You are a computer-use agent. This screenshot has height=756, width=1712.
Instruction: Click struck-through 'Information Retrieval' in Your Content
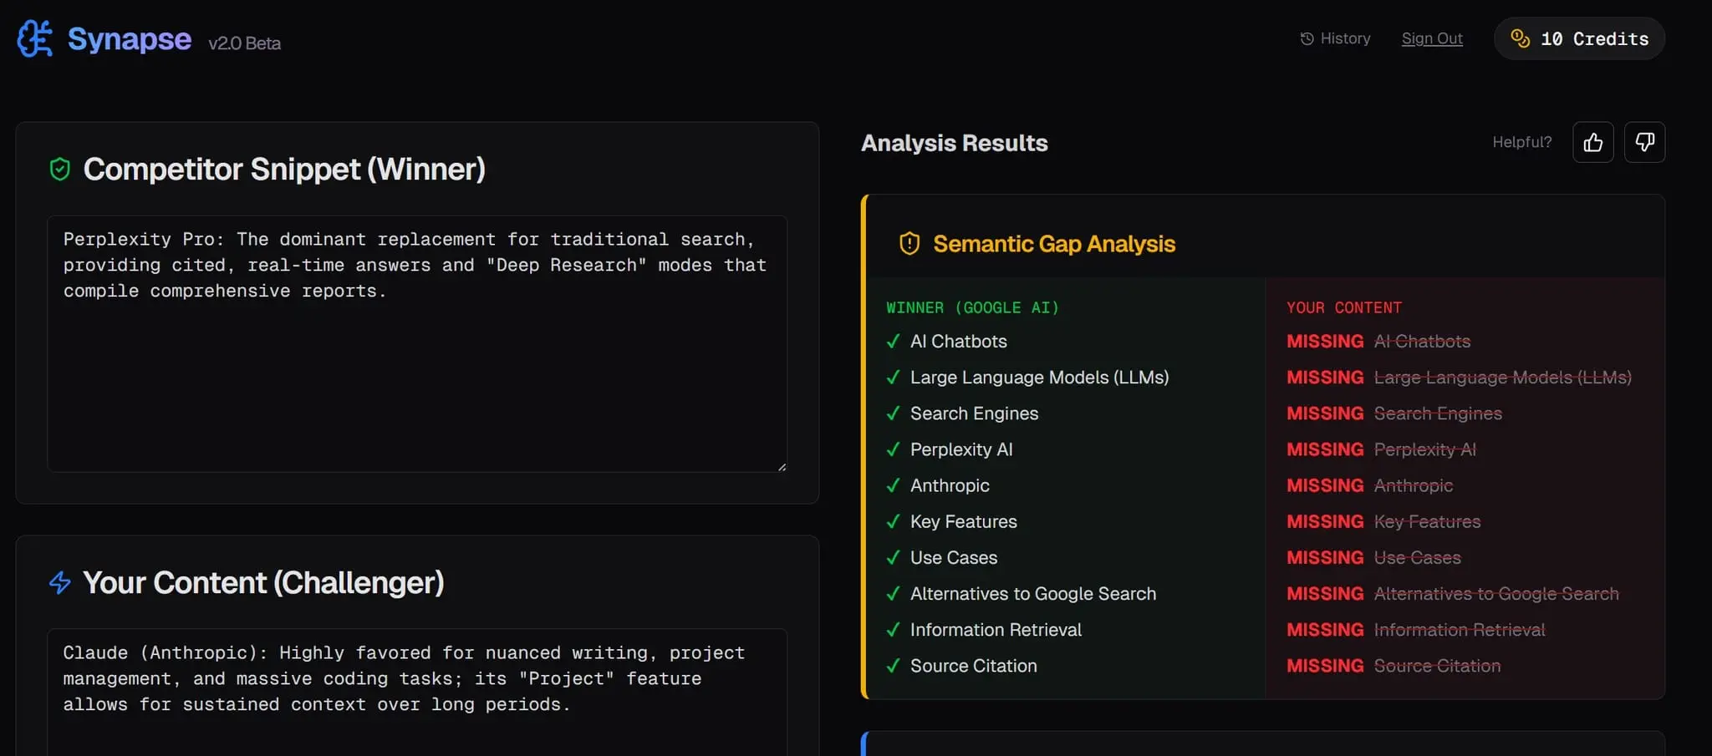point(1460,630)
